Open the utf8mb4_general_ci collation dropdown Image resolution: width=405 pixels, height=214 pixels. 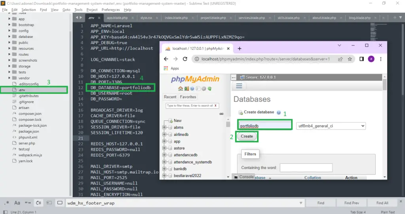[x=331, y=126]
